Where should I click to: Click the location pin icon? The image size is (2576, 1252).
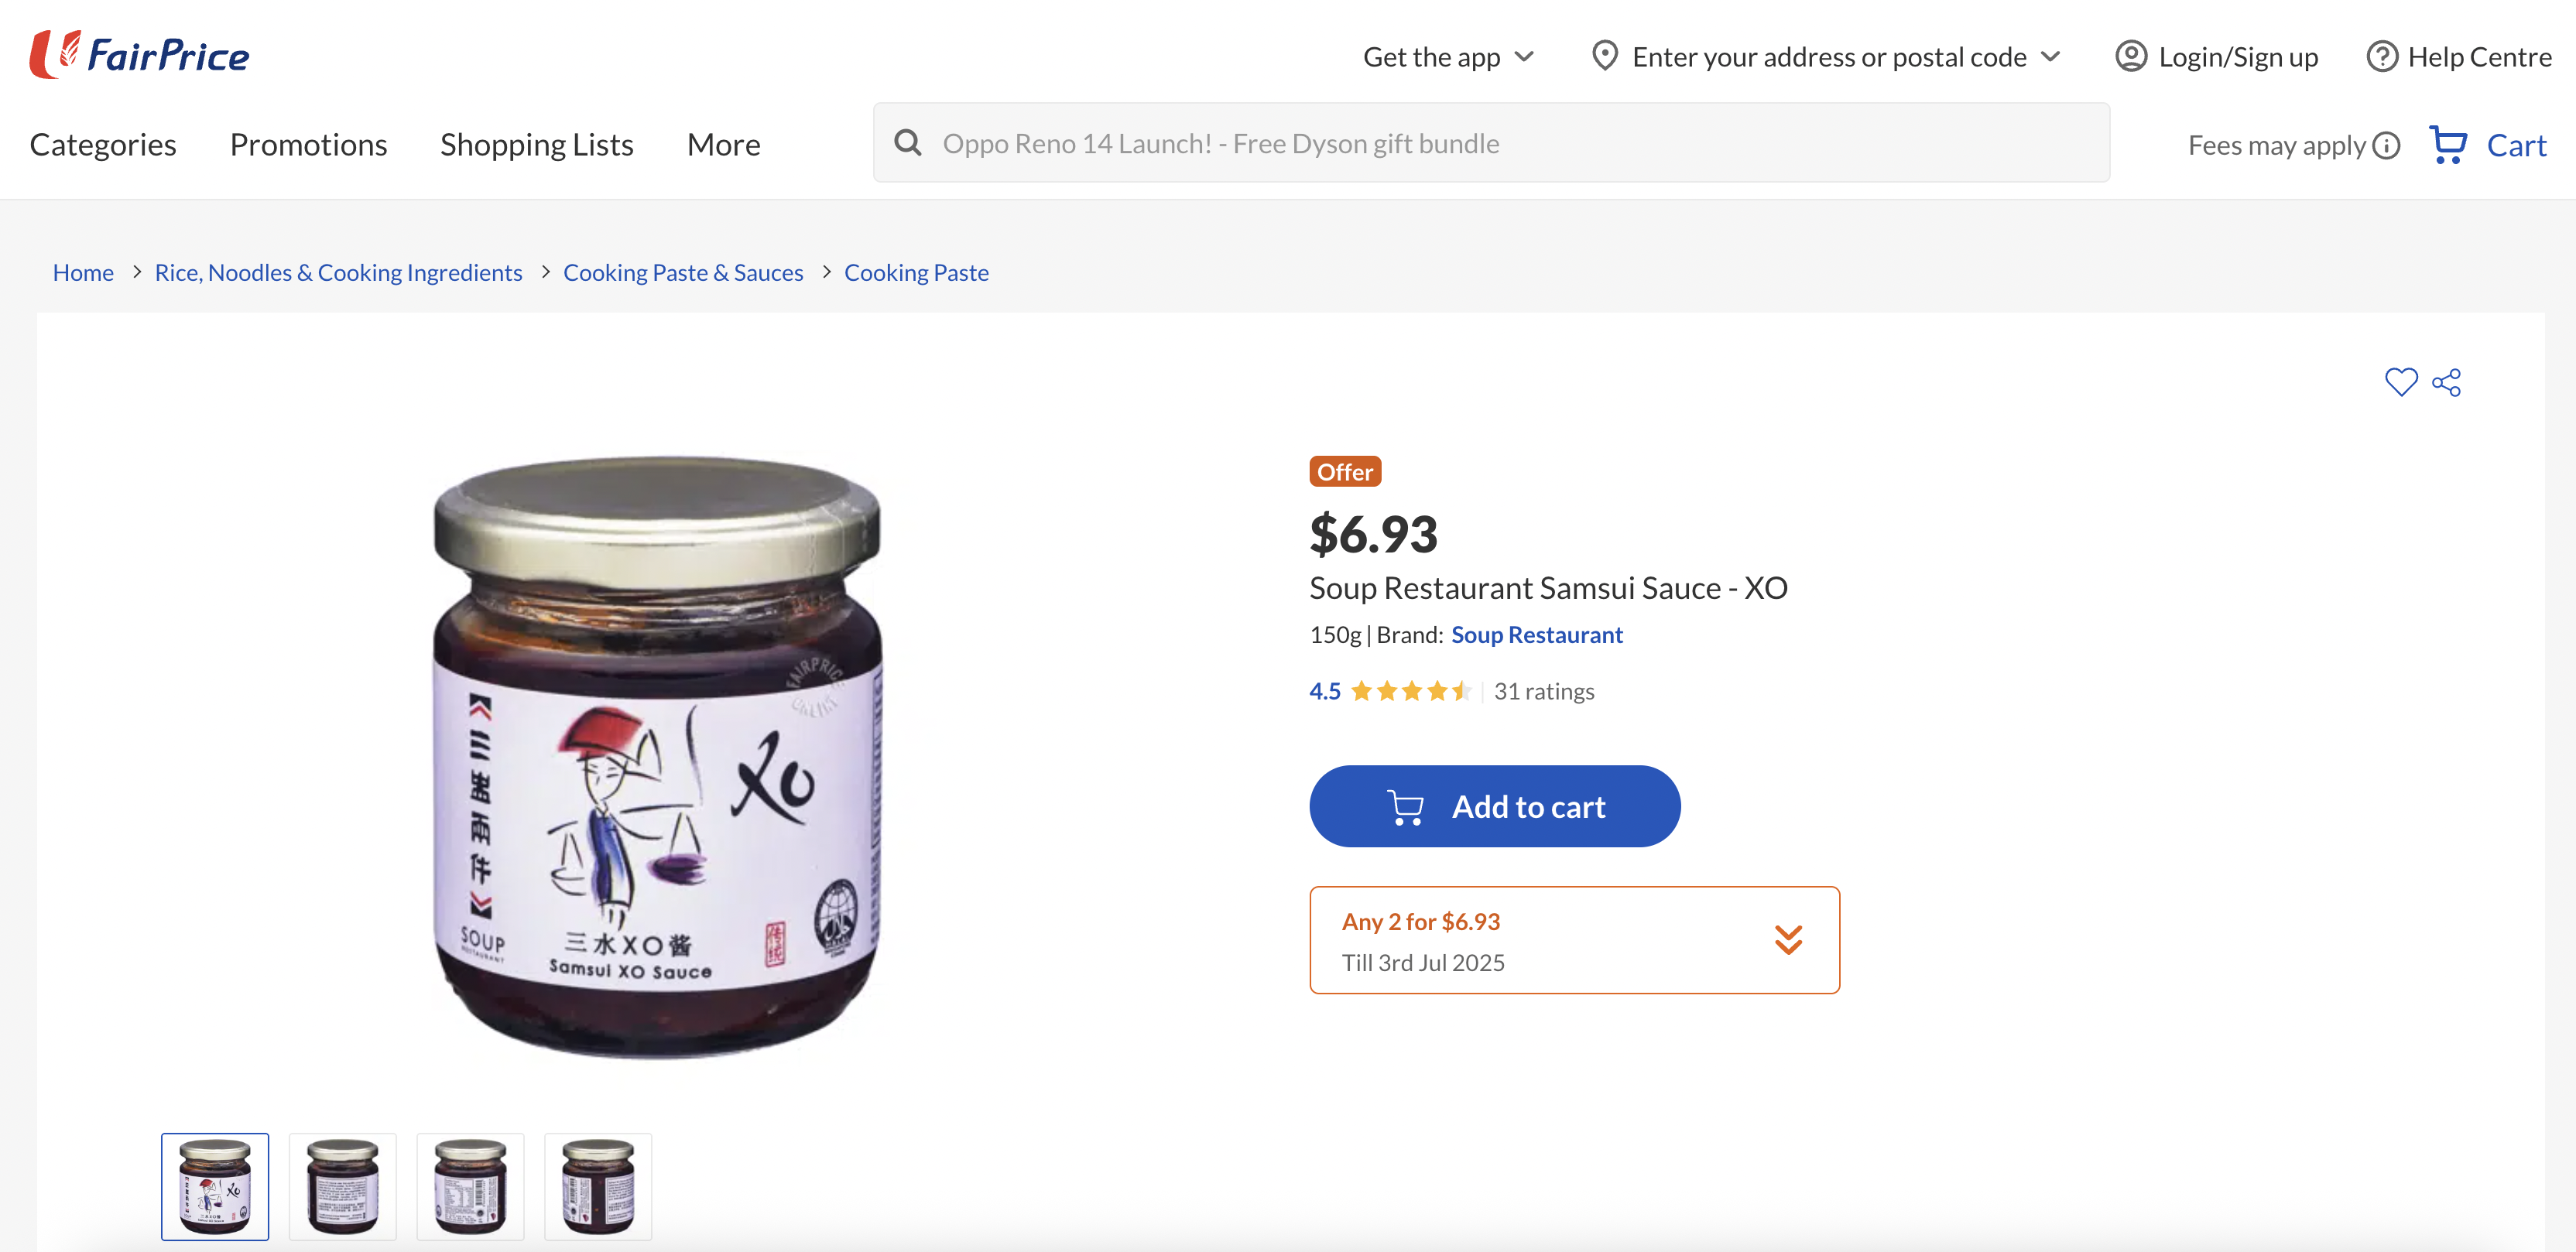(1605, 57)
